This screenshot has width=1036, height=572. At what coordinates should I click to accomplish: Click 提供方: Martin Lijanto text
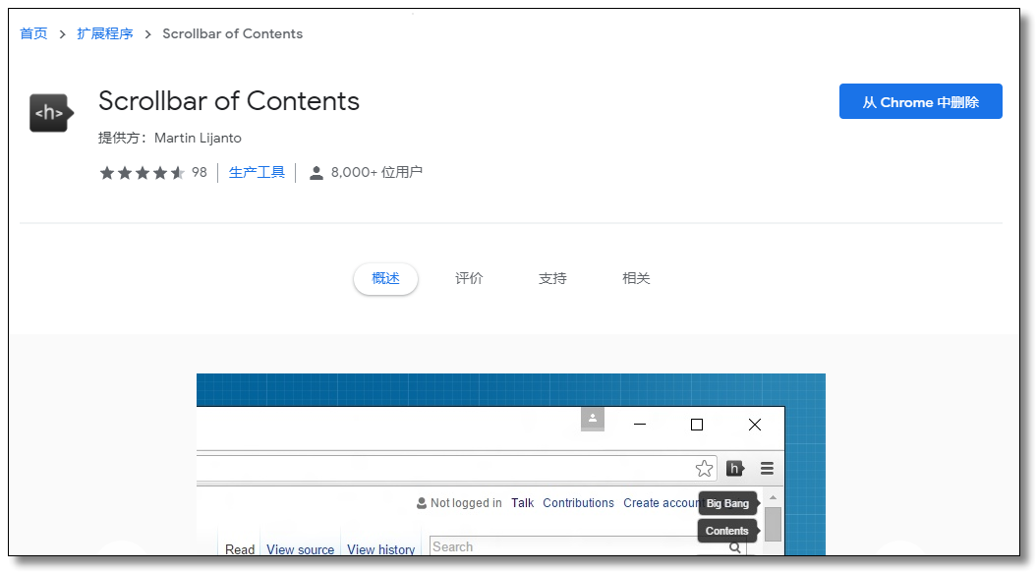170,138
